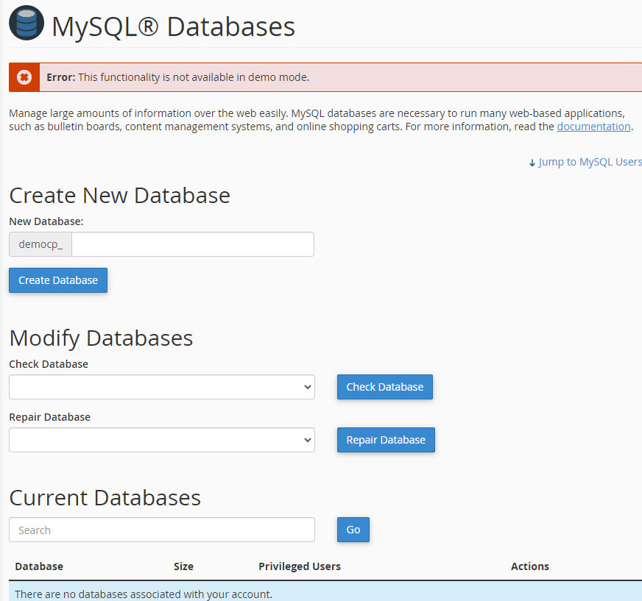
Task: Select the Database column header
Action: 39,566
